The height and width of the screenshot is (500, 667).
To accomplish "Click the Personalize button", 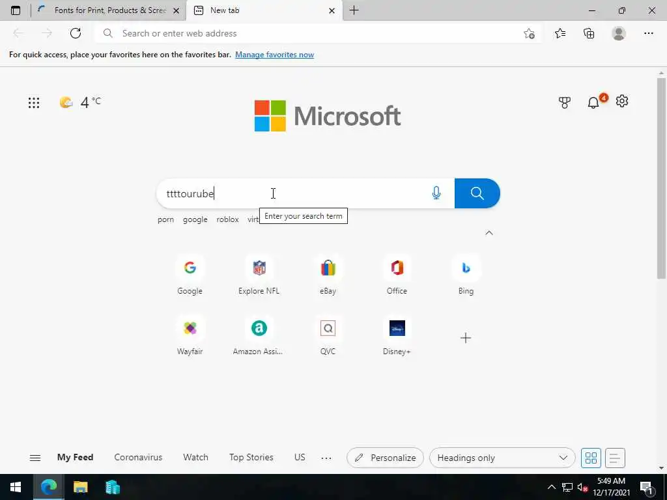I will (x=385, y=458).
